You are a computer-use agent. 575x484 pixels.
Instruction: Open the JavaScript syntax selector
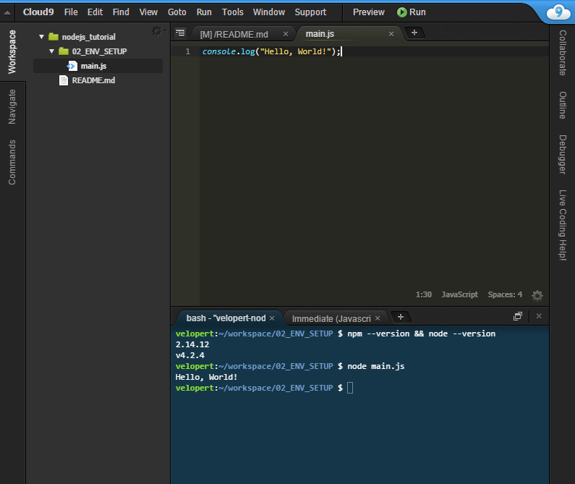(x=459, y=295)
